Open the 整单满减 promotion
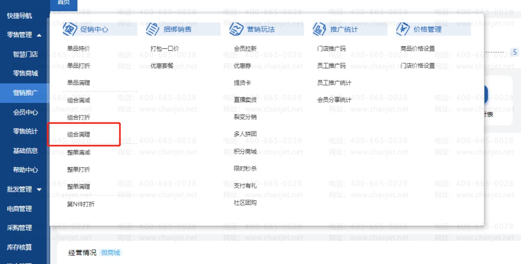The height and width of the screenshot is (264, 521). [78, 152]
